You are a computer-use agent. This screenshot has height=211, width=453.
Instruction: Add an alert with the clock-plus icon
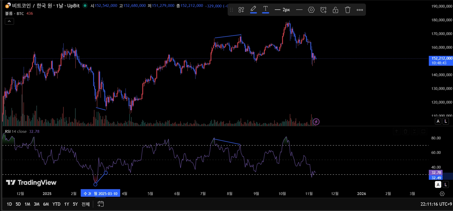click(323, 10)
